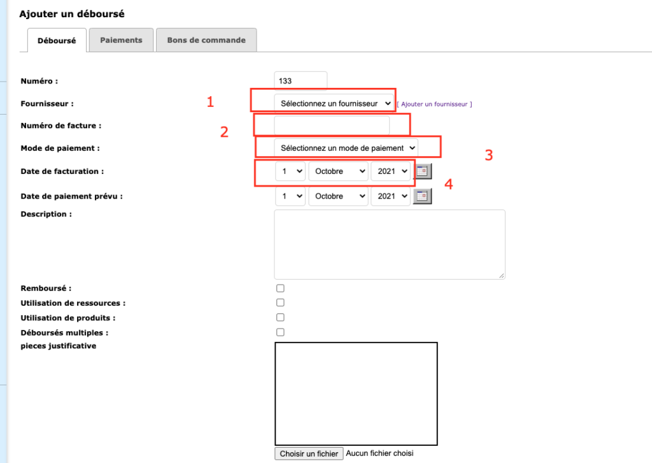Open billing date day dropdown
This screenshot has height=463, width=652.
[290, 171]
